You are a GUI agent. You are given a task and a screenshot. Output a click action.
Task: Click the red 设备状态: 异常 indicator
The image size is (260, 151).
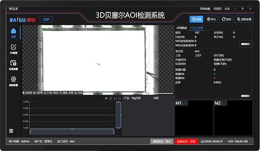click(x=186, y=142)
